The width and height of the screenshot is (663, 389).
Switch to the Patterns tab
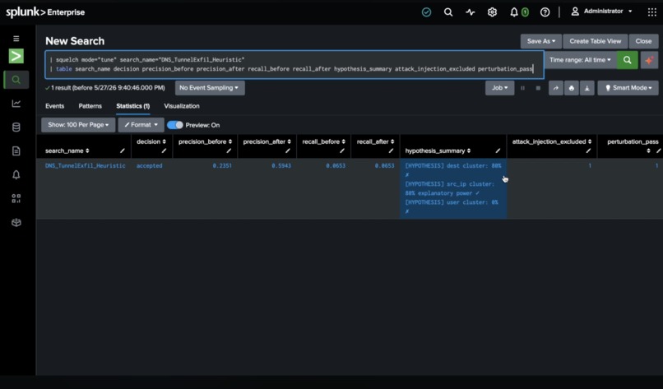[x=90, y=106]
